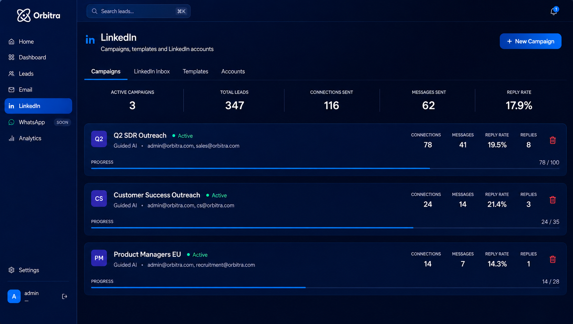Screen dimensions: 573x324
Task: Open the Templates tab
Action: (x=196, y=71)
